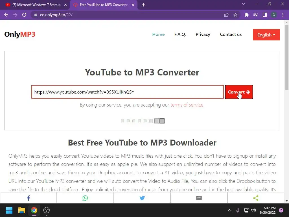
Task: Click the red Convert button
Action: pos(239,92)
